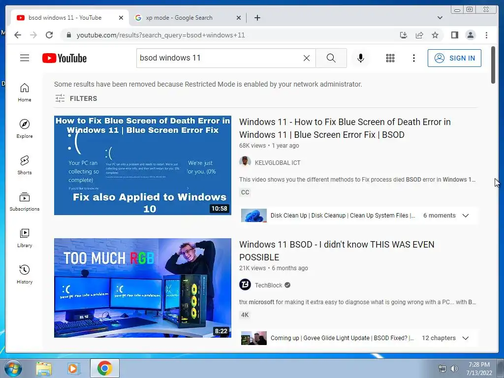504x378 pixels.
Task: Click the browser forward arrow
Action: [33, 35]
